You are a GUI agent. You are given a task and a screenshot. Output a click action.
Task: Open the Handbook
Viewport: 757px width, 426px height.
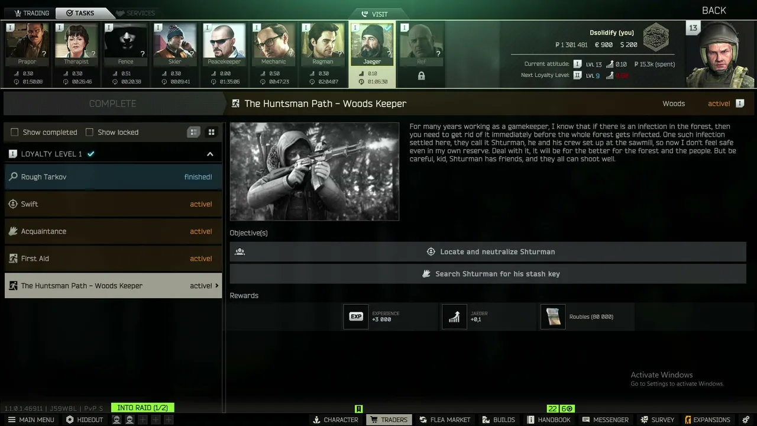[549, 419]
